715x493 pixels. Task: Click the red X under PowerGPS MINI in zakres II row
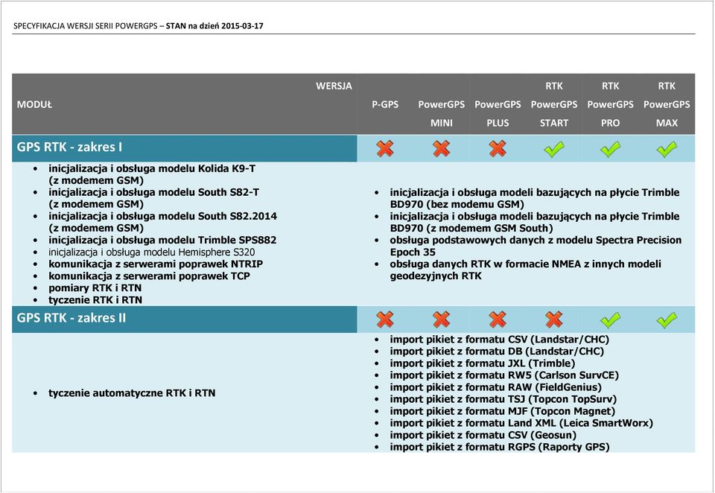coord(442,319)
